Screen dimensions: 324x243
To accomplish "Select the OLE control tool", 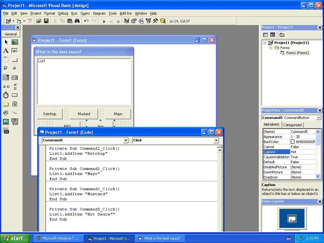I will pos(6,131).
